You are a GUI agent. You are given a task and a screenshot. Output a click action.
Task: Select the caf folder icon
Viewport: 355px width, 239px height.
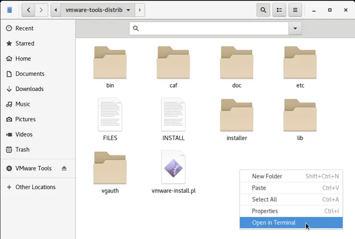coord(173,63)
